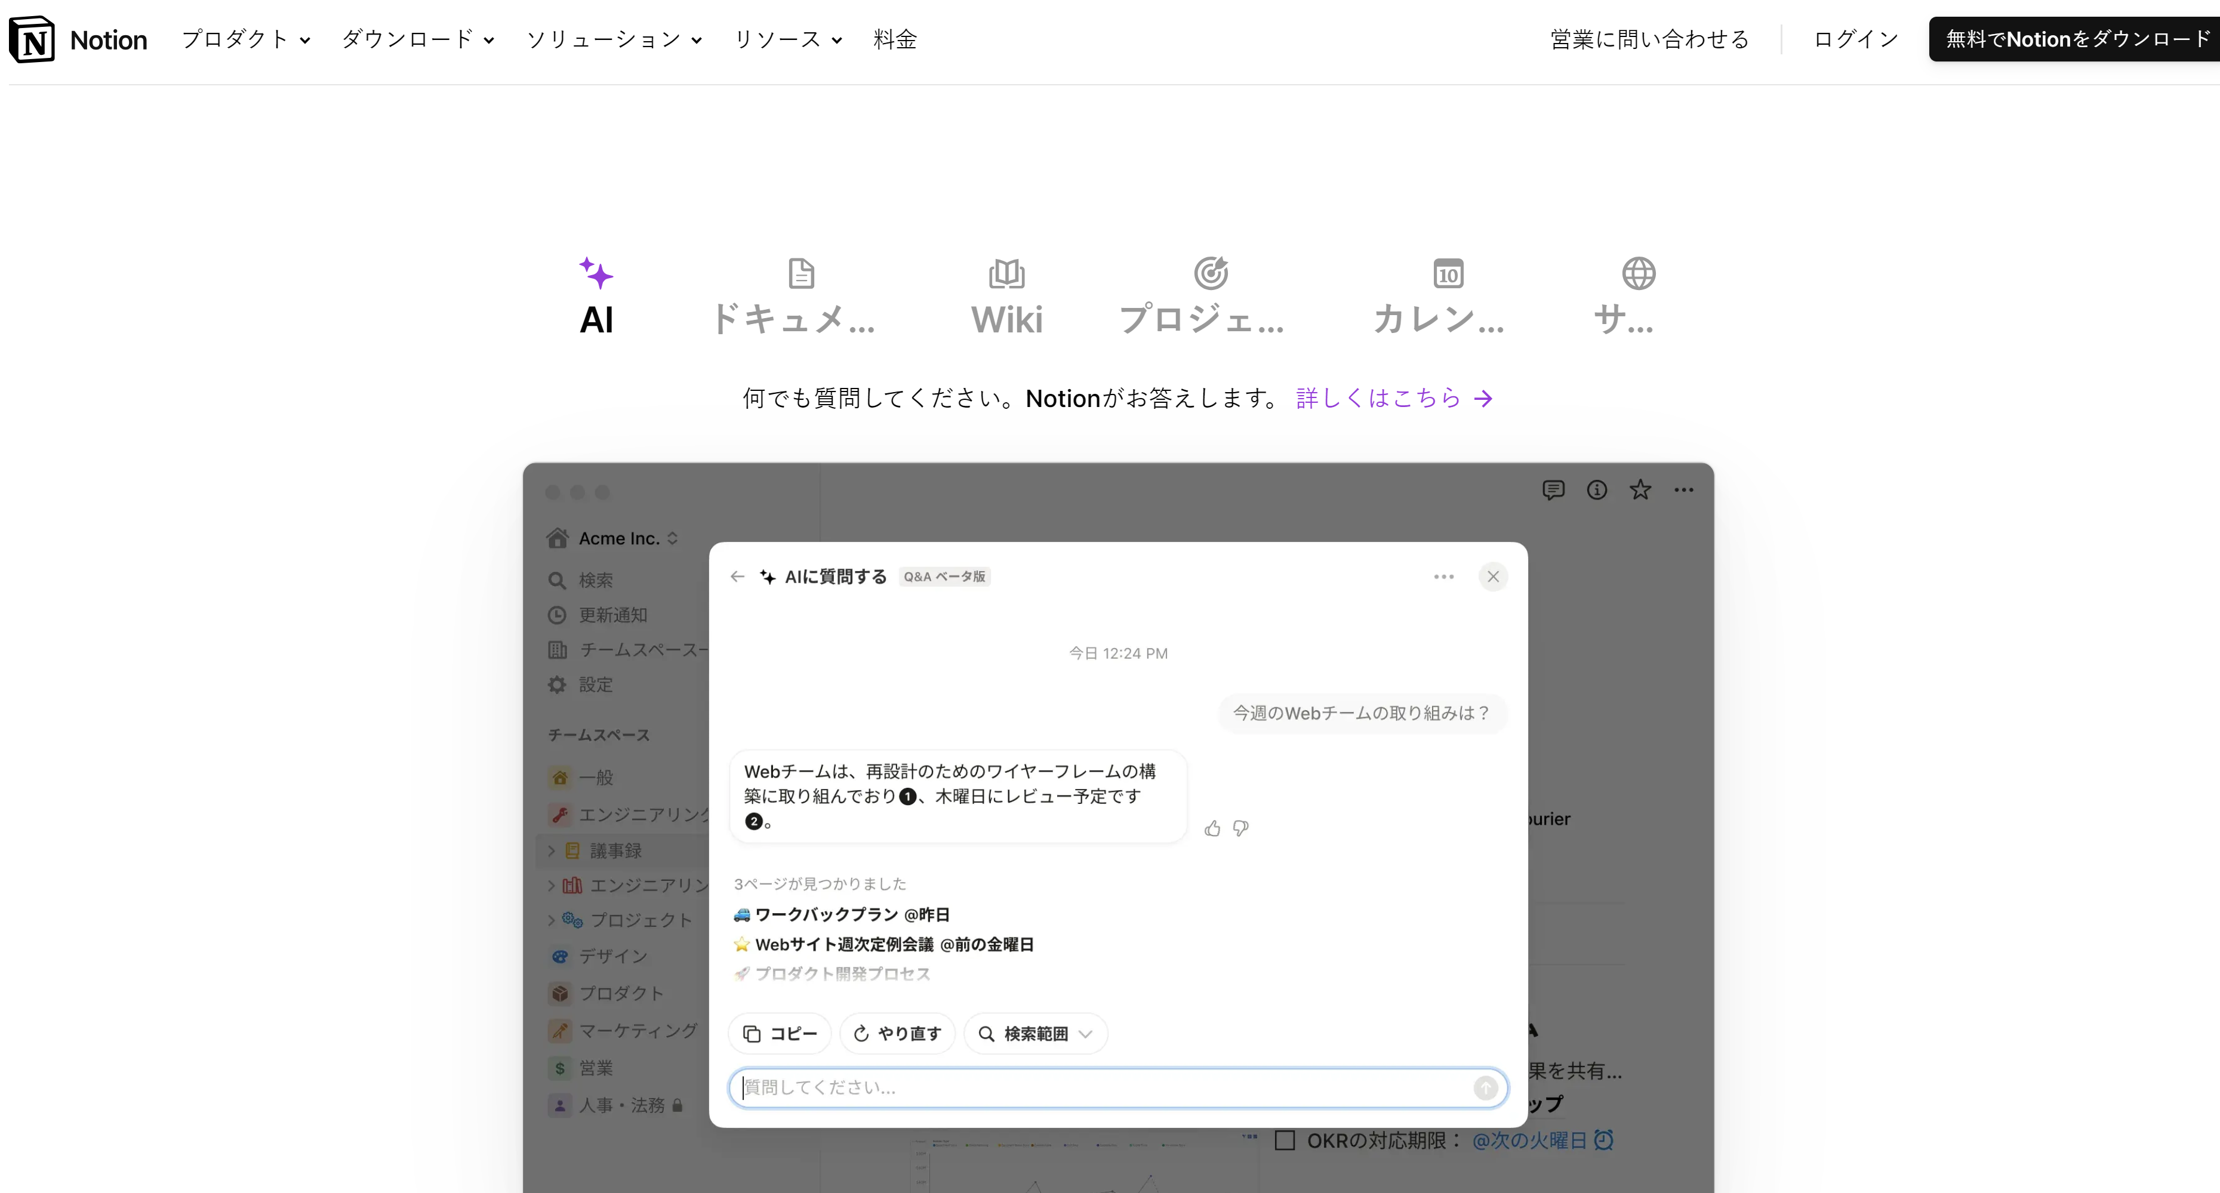Click the thumbs down icon
Image resolution: width=2220 pixels, height=1193 pixels.
[x=1241, y=828]
